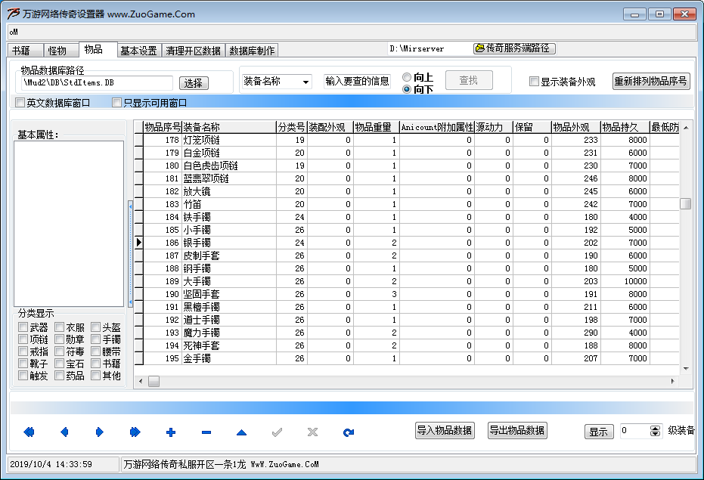
Task: Open the 基本设置 tab
Action: tap(138, 51)
